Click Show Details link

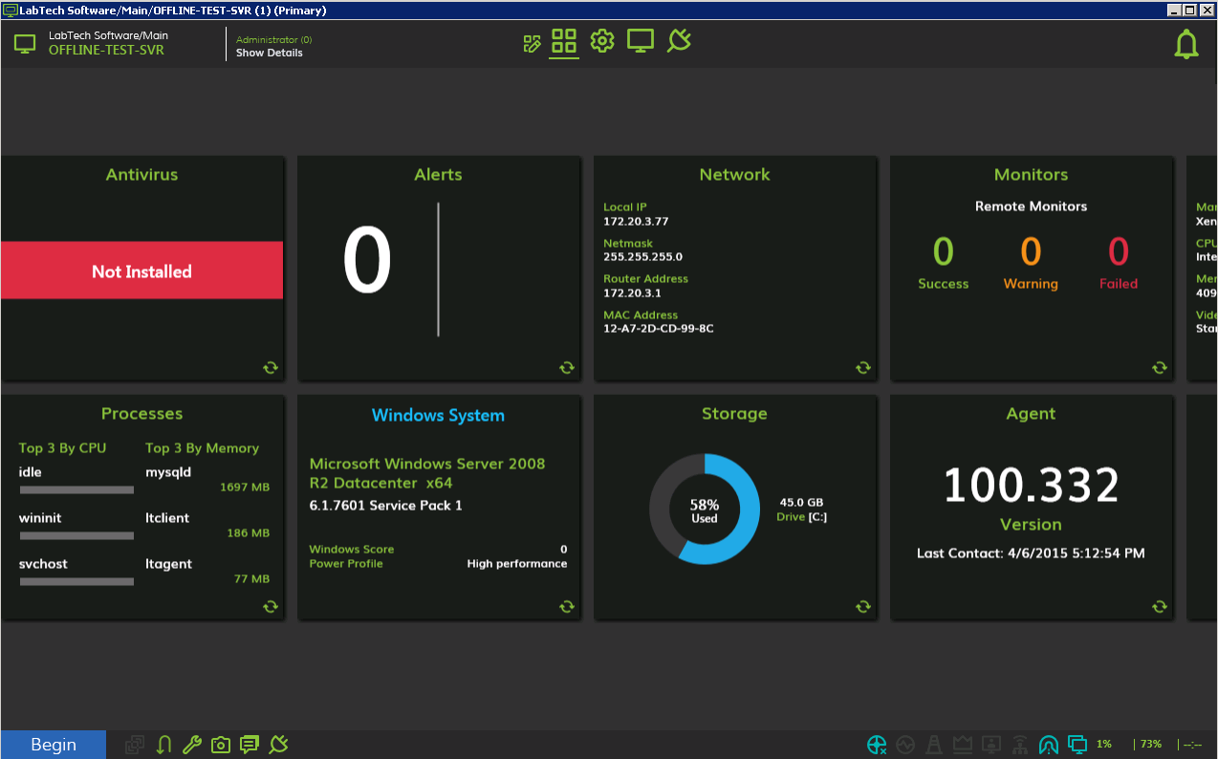click(269, 54)
